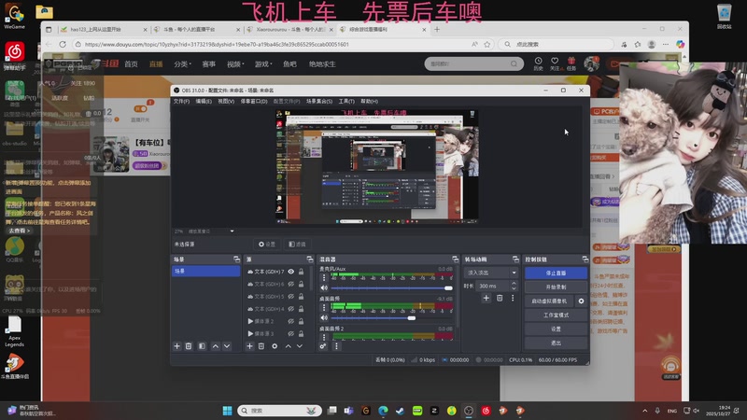Viewport: 747px width, 420px height.
Task: Mute the 麦克风/Aux speaker icon
Action: point(324,288)
